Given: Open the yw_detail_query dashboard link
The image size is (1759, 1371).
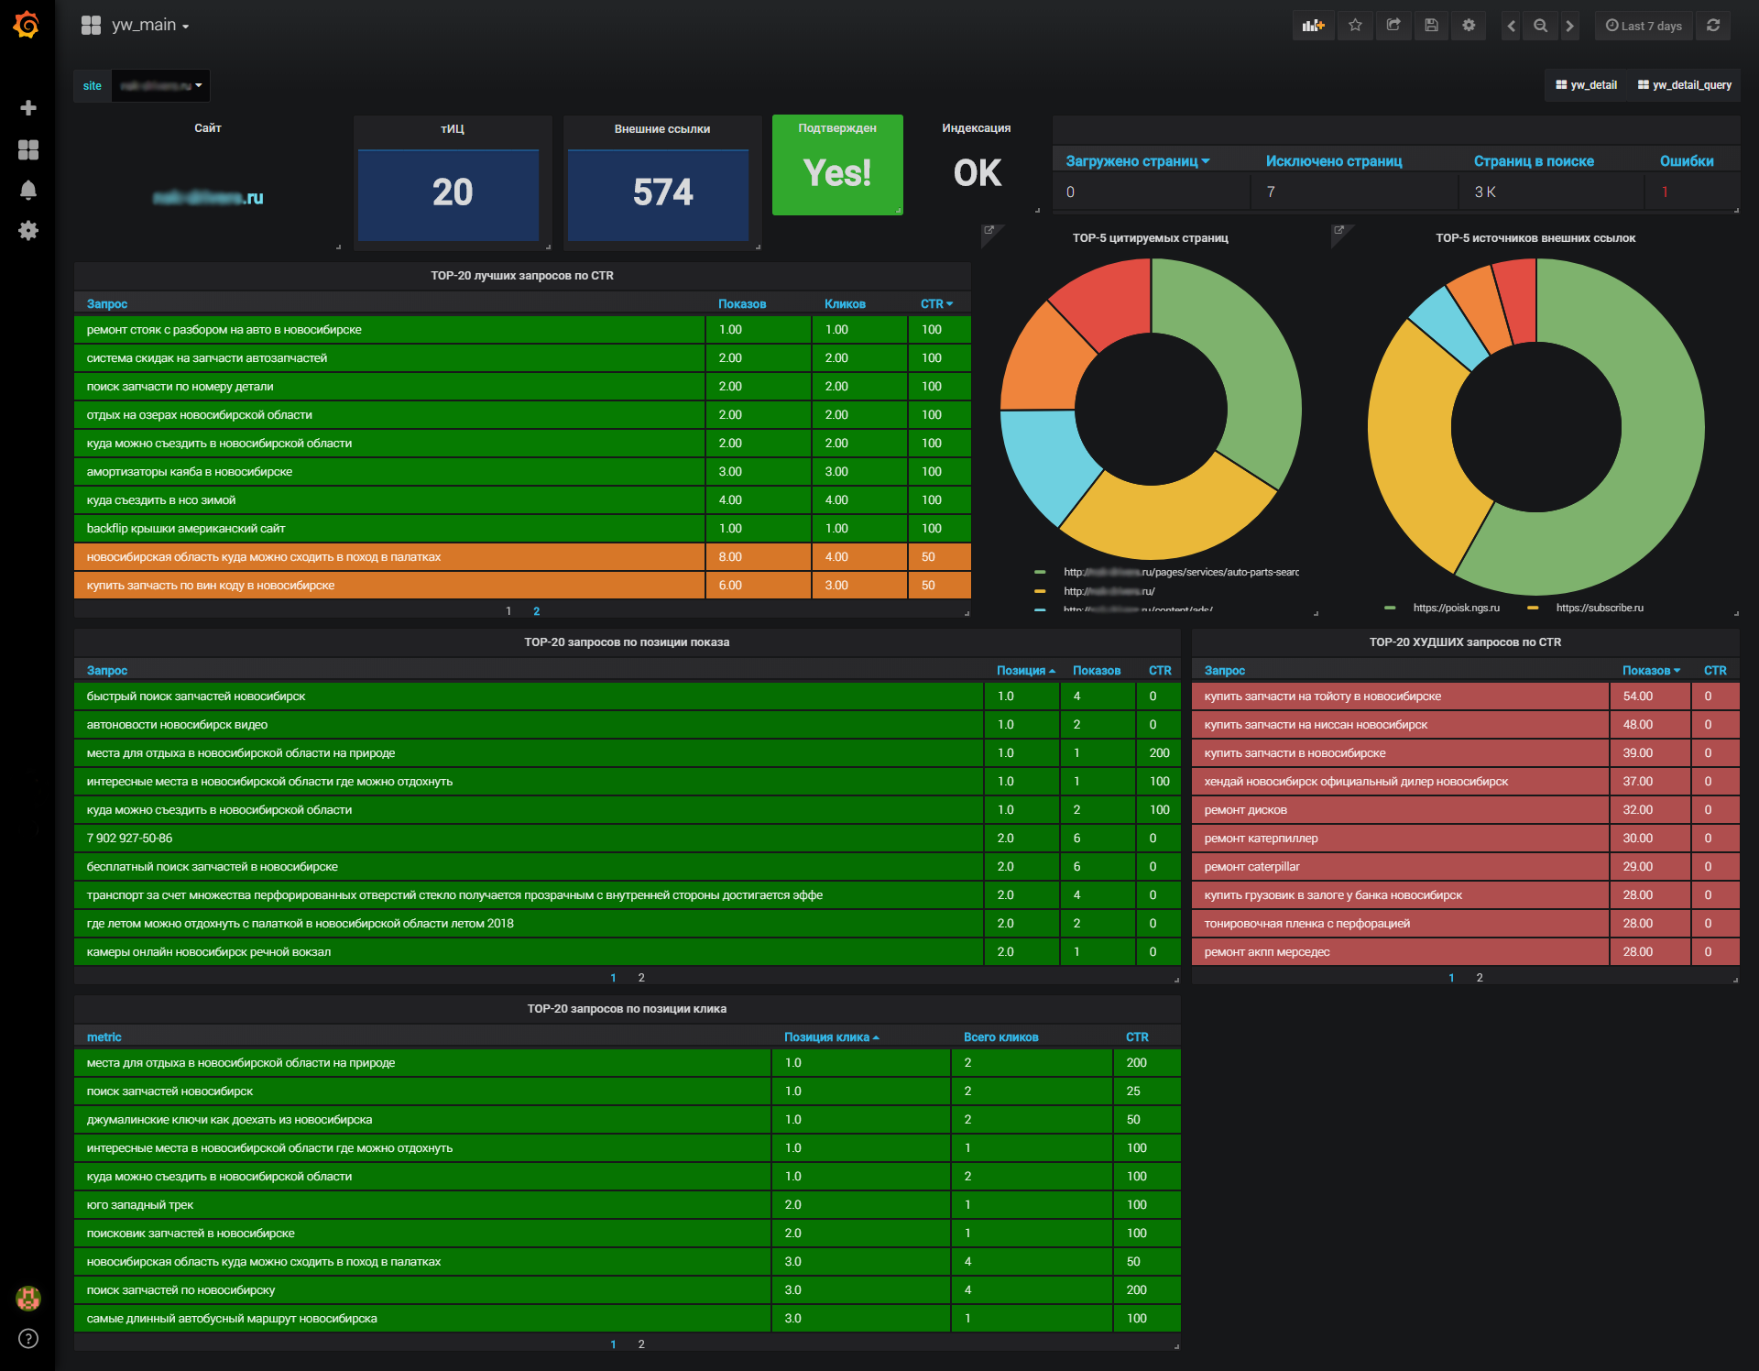Looking at the screenshot, I should pos(1685,85).
